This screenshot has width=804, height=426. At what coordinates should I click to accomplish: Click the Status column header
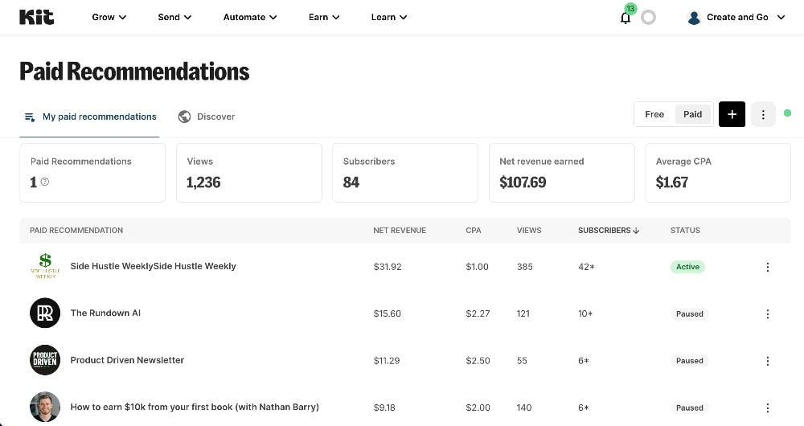tap(685, 230)
